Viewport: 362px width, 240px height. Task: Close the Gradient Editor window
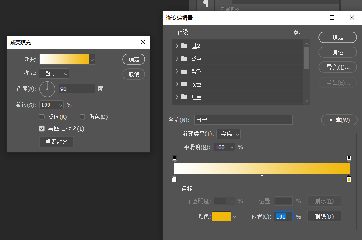pos(352,18)
